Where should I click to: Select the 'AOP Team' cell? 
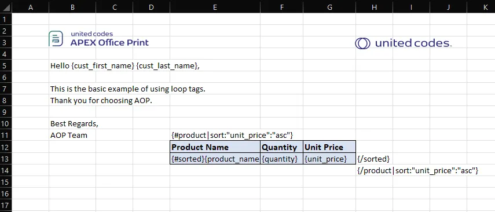click(72, 136)
